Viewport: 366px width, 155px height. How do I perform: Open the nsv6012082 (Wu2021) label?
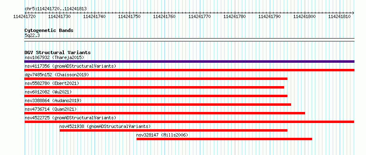[48, 92]
